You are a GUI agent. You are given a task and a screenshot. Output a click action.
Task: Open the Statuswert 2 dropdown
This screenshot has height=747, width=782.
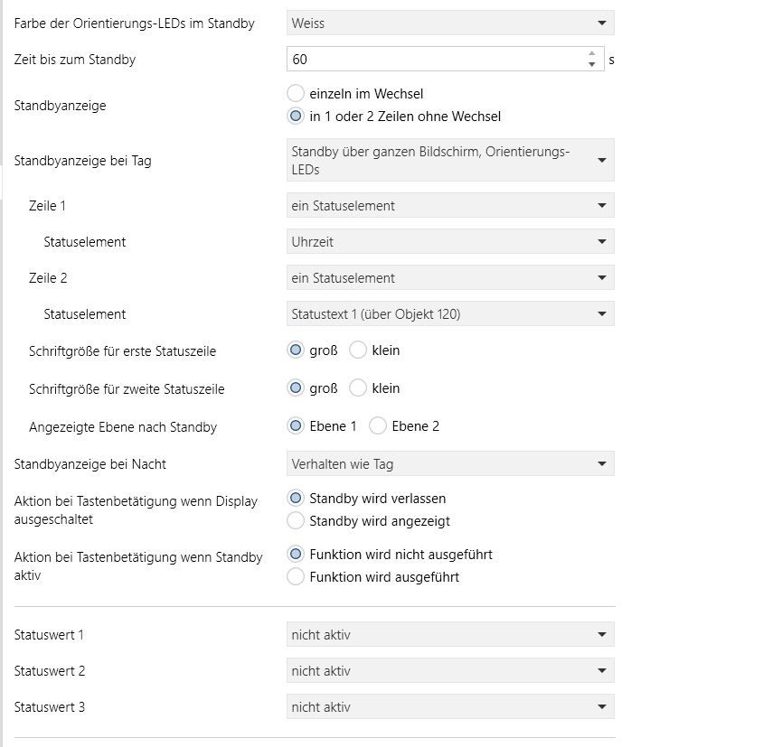click(449, 671)
